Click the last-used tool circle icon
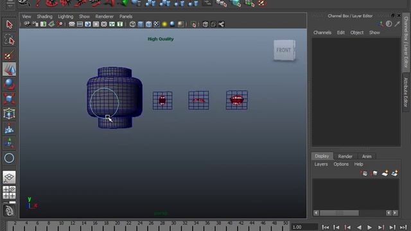The width and height of the screenshot is (411, 231). pyautogui.click(x=9, y=158)
